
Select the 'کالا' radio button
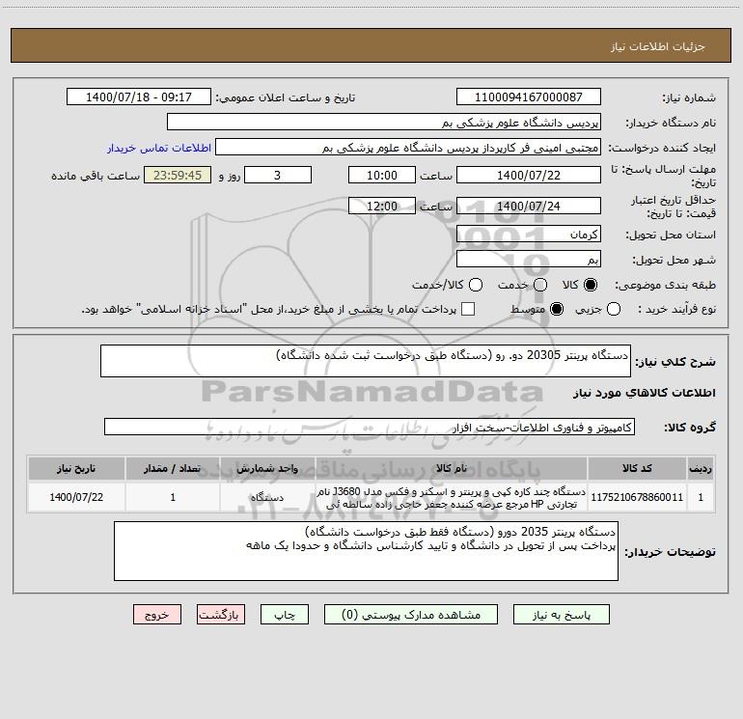(x=591, y=285)
